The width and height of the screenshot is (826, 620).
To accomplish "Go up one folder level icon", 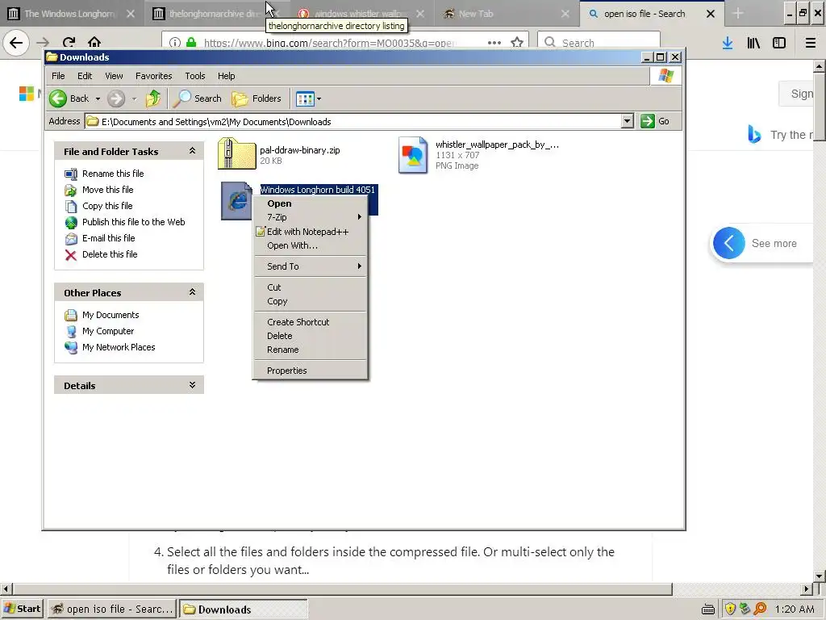I will click(x=153, y=98).
